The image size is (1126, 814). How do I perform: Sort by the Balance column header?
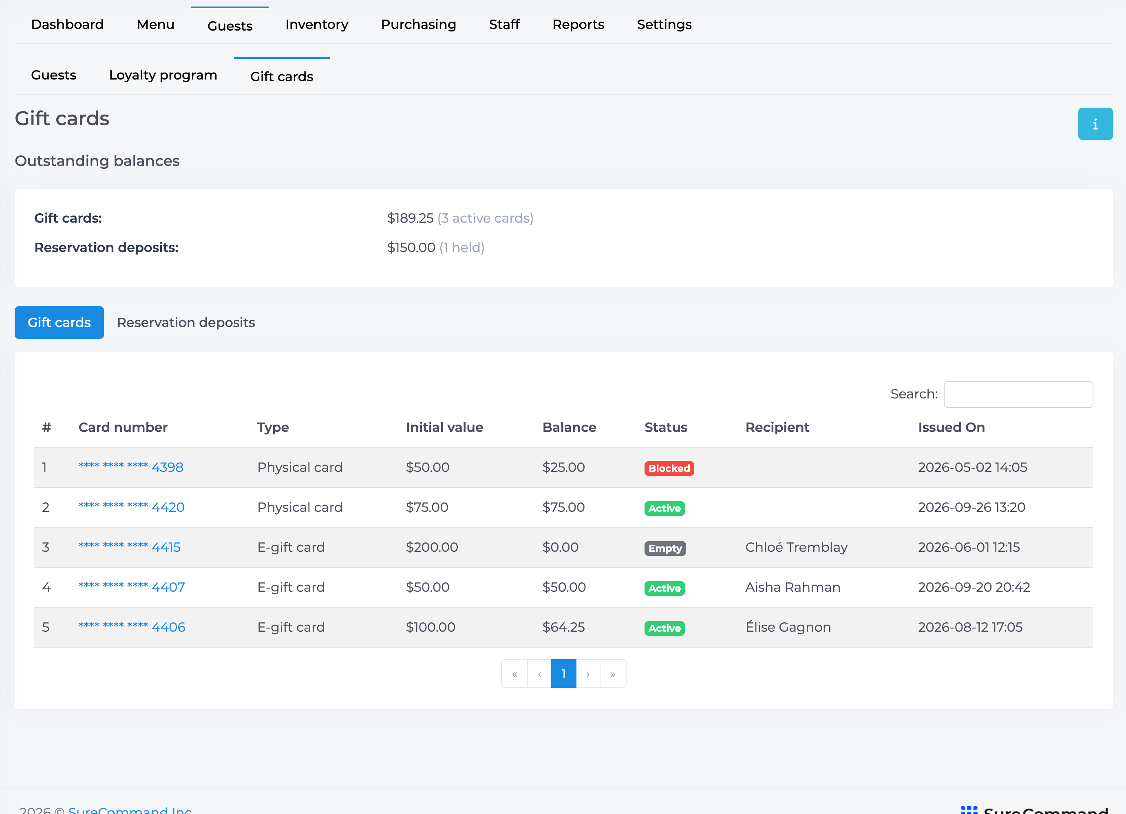(569, 427)
